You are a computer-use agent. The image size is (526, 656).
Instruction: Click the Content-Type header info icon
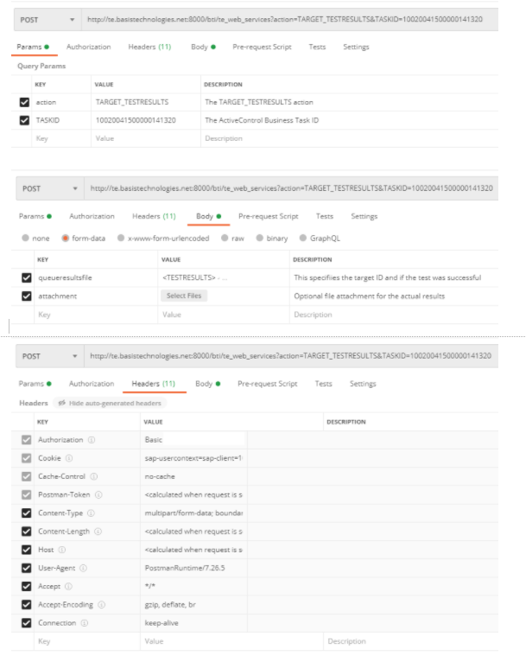click(91, 513)
